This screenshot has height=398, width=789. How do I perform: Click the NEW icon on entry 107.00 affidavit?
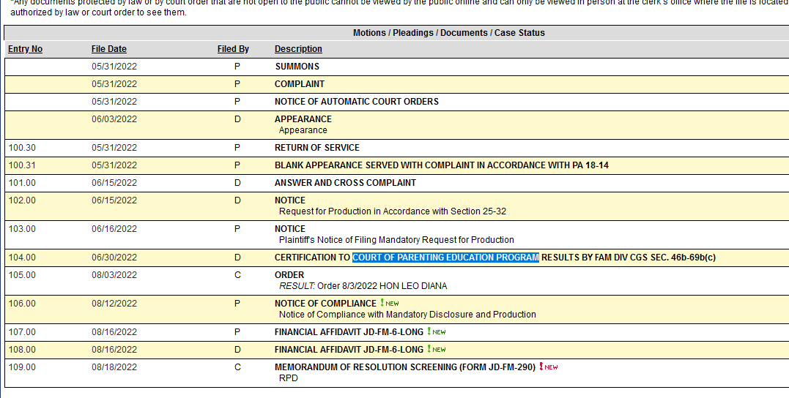click(x=437, y=331)
